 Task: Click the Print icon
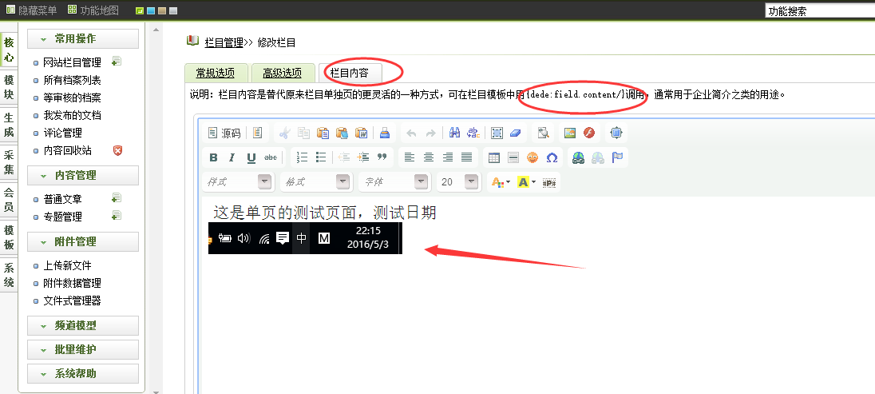385,133
